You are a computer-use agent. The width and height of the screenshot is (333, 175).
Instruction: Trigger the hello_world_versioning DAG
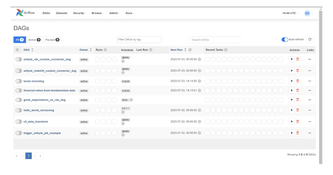pyautogui.click(x=291, y=110)
